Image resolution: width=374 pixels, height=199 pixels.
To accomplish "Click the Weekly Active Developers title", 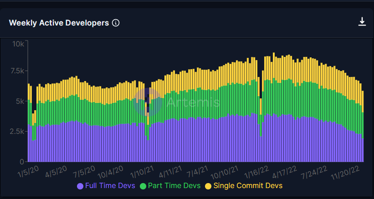I will (59, 23).
